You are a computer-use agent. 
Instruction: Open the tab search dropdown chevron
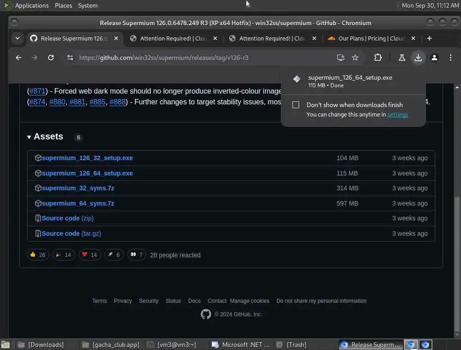pyautogui.click(x=18, y=39)
